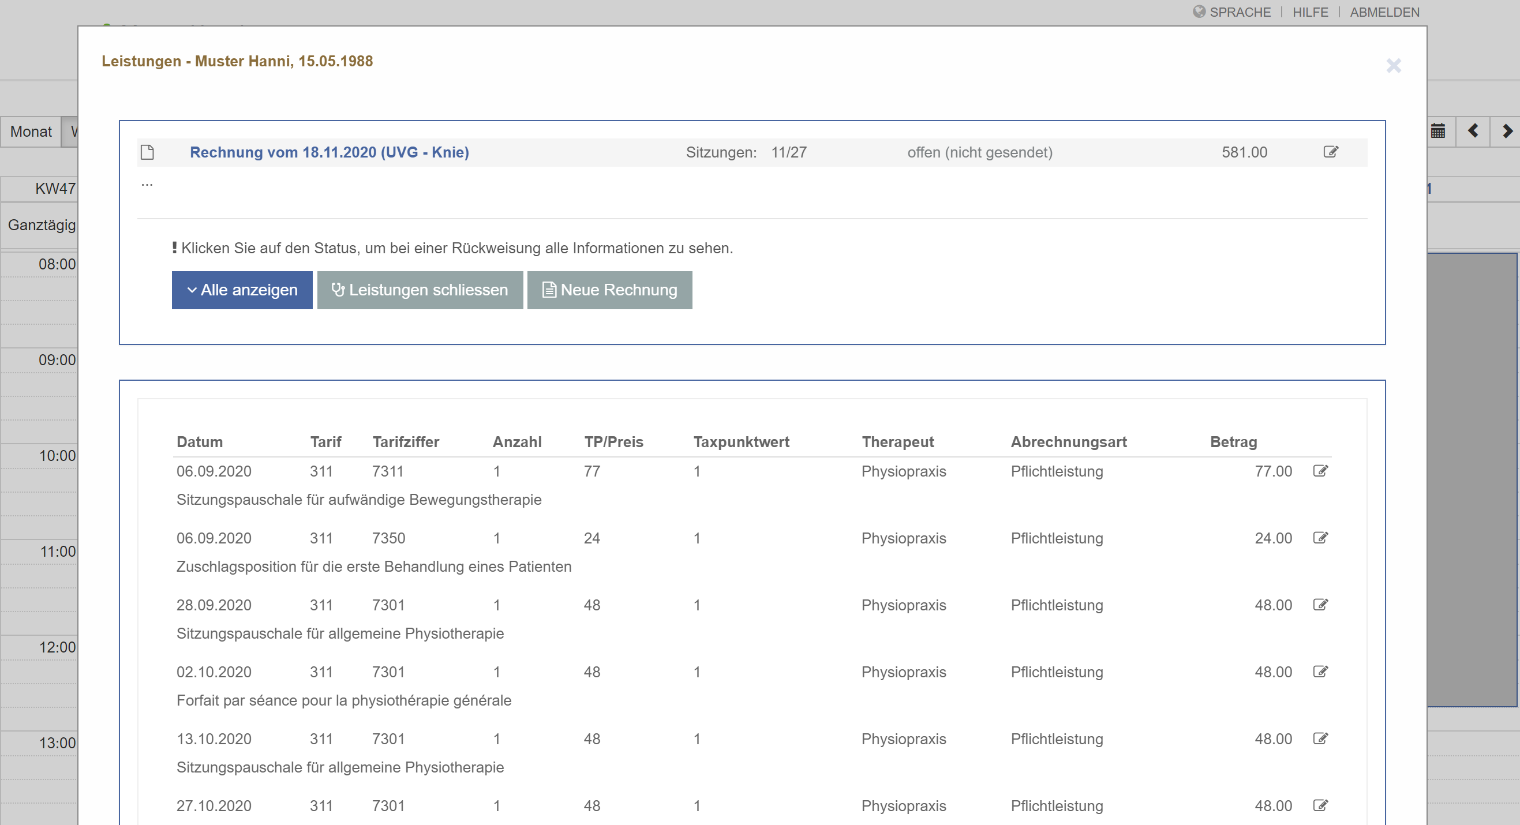Viewport: 1520px width, 825px height.
Task: Click the Therapeut column header
Action: tap(897, 442)
